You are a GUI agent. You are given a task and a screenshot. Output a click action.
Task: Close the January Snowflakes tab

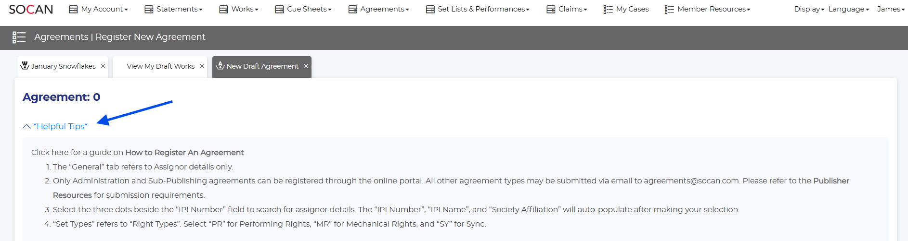(x=103, y=66)
